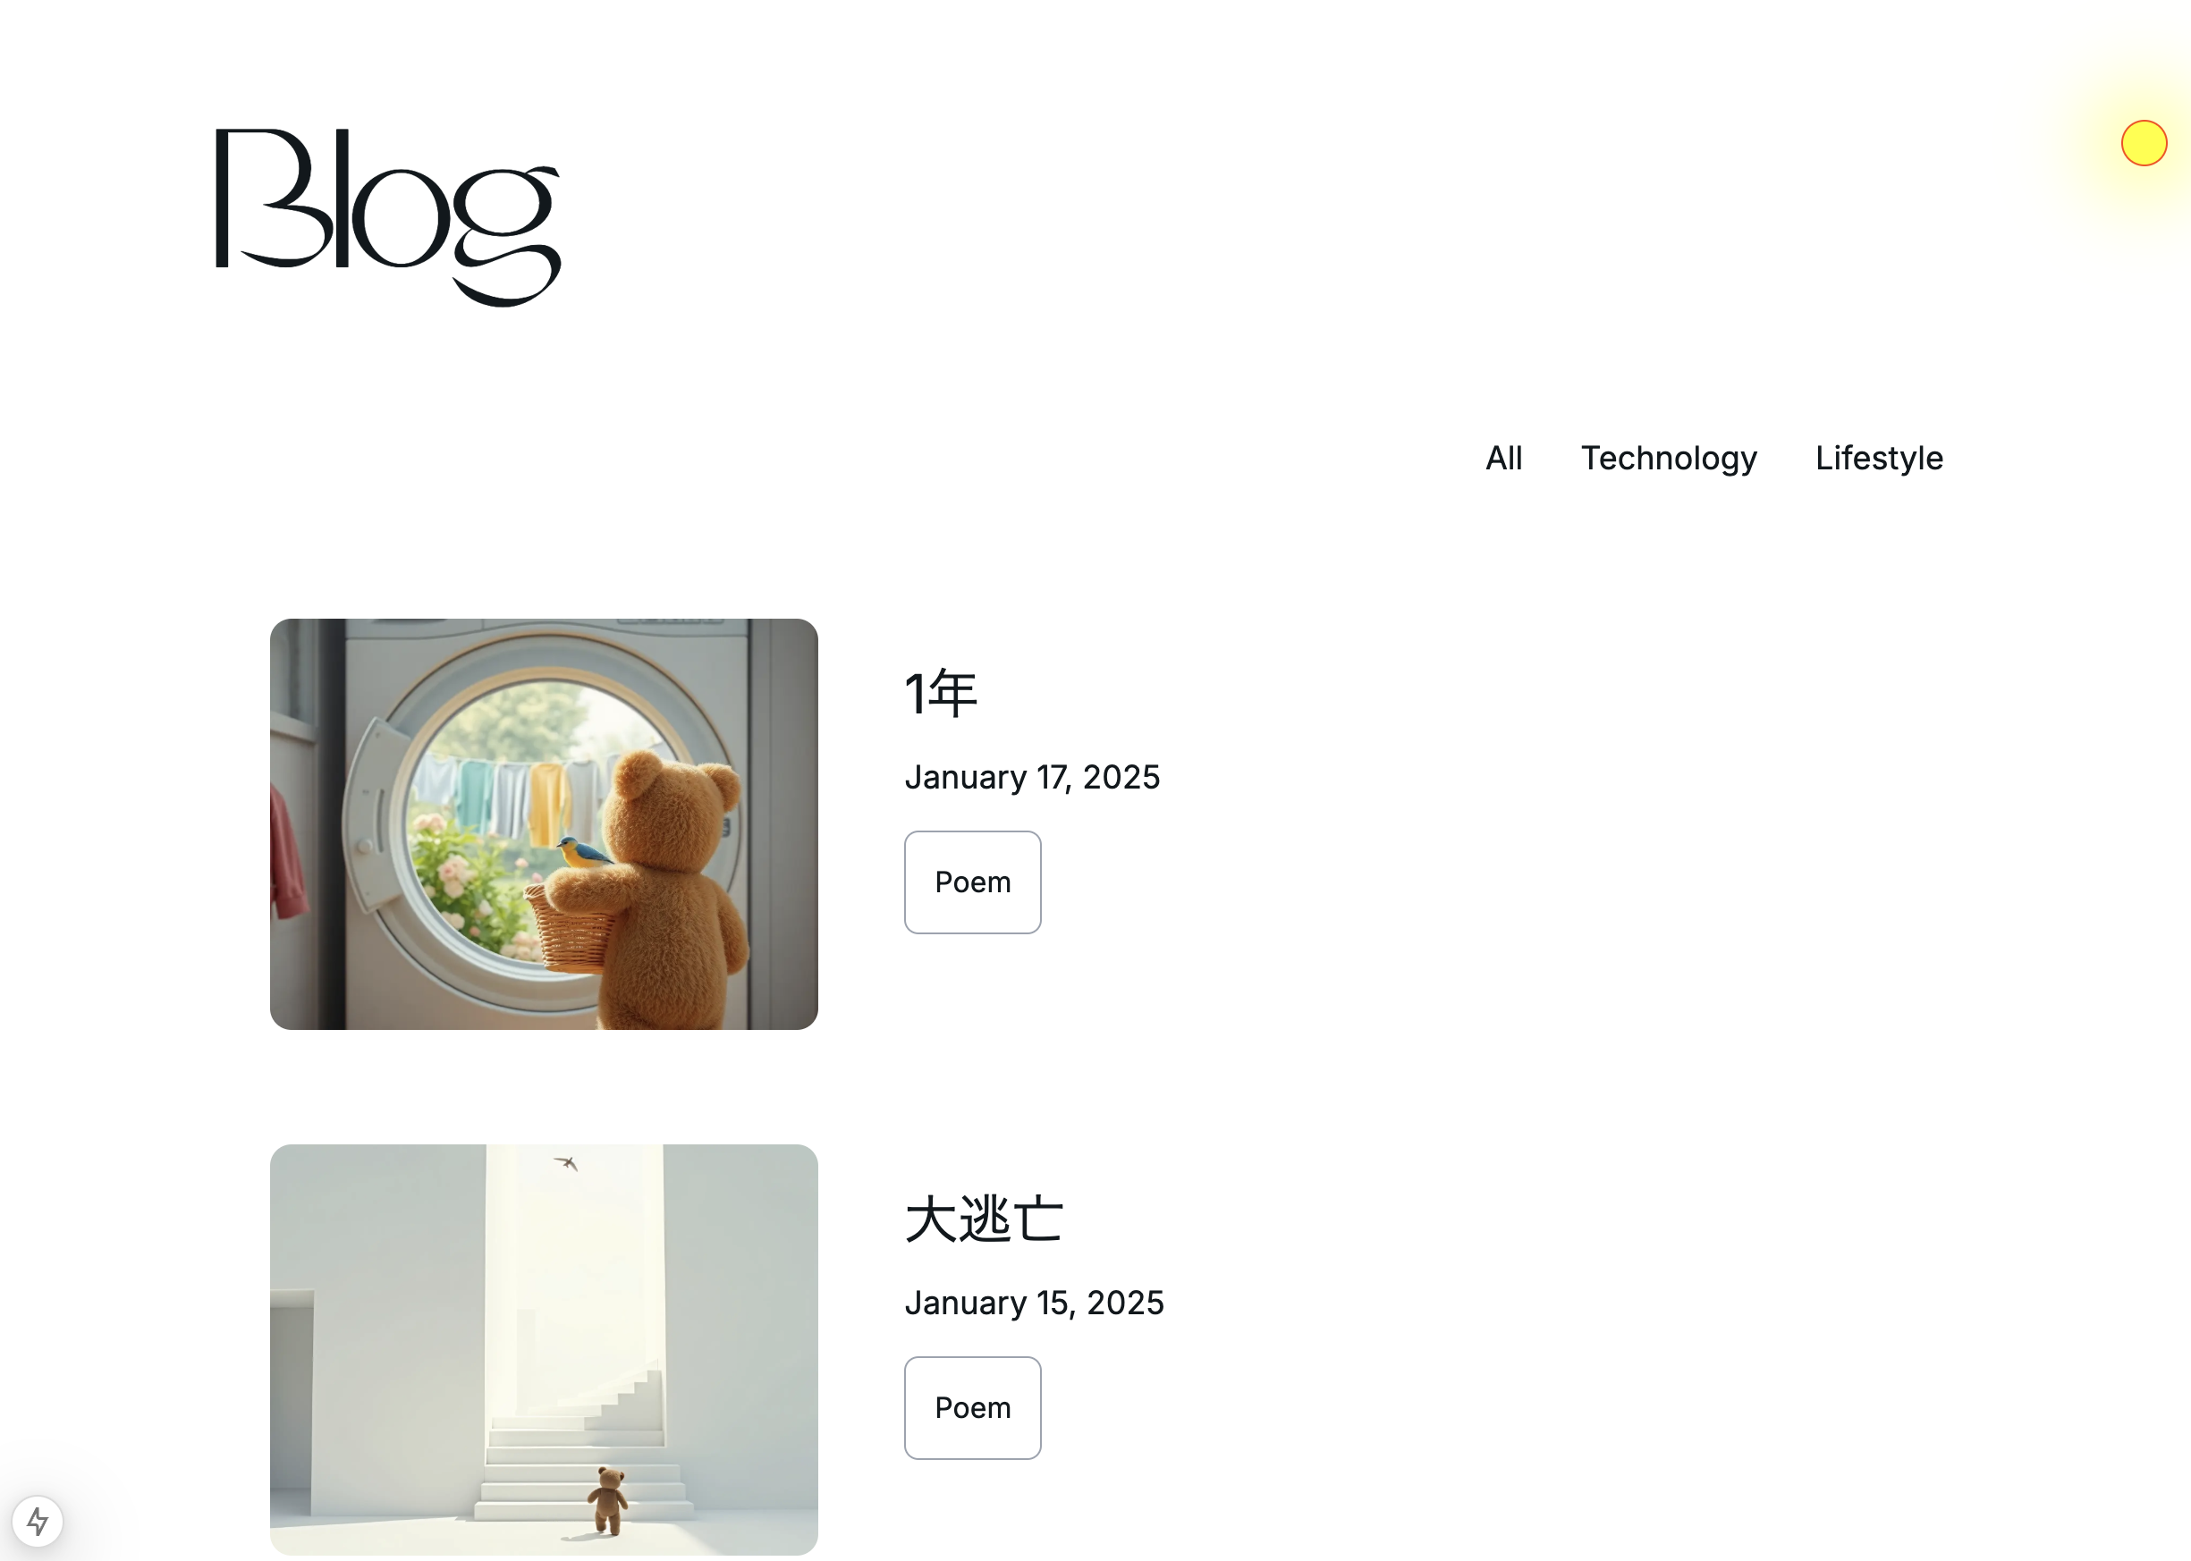Filter posts by Technology

tap(1668, 458)
